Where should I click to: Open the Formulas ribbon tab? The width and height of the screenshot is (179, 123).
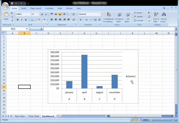click(49, 8)
